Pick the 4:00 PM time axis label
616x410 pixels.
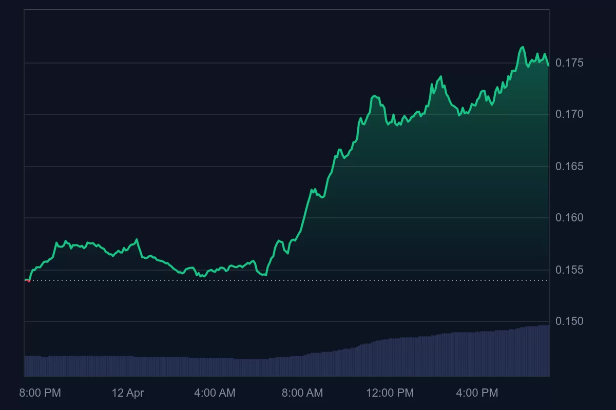(477, 393)
